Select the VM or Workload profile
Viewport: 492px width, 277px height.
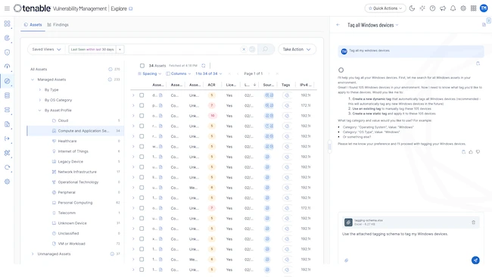72,244
